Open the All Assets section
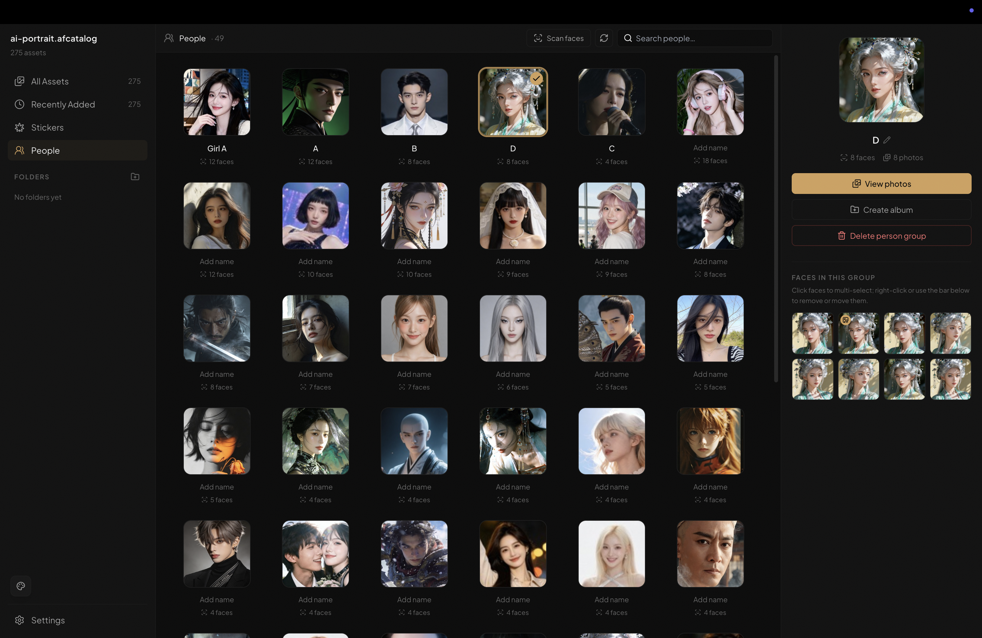This screenshot has height=638, width=982. 78,81
